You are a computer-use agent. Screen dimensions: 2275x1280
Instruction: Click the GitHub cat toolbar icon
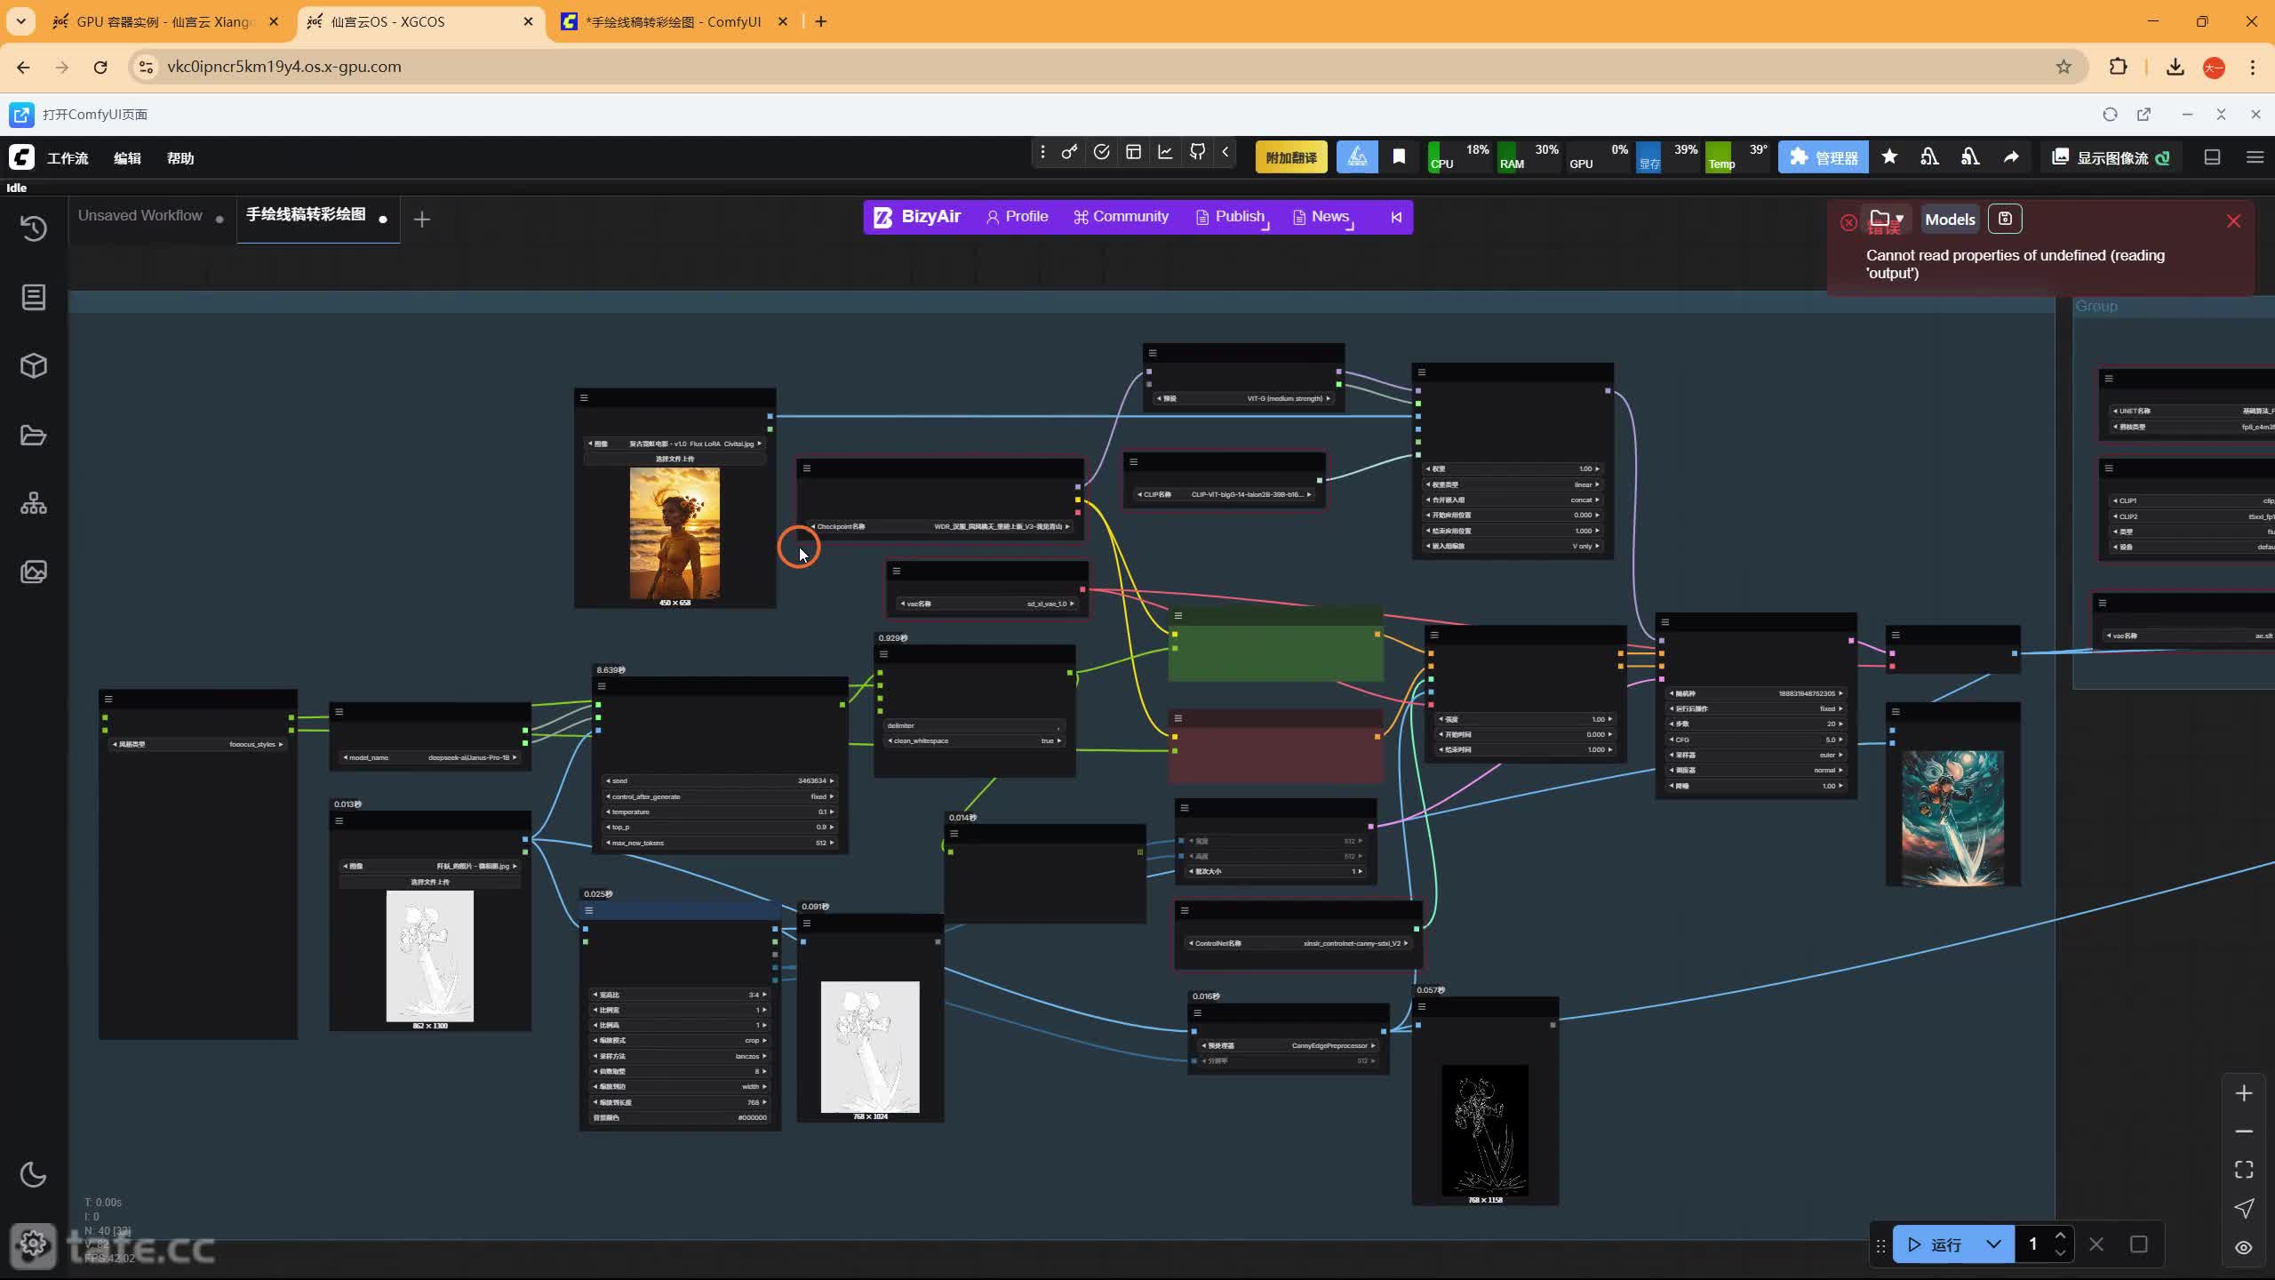[x=1197, y=152]
